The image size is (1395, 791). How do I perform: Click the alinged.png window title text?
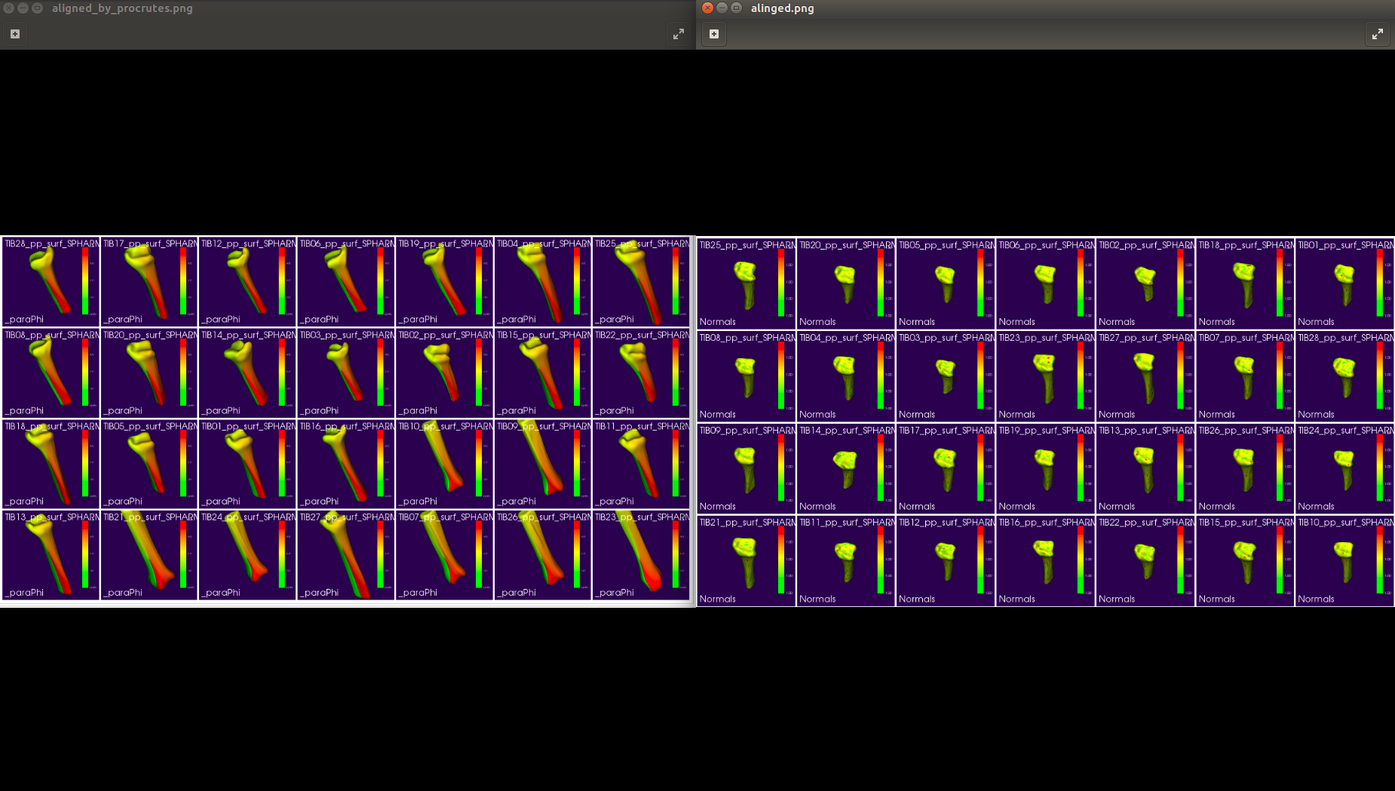[782, 8]
